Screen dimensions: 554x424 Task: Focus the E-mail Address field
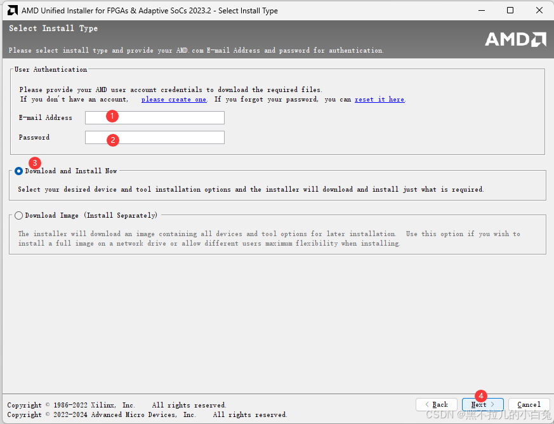pos(155,117)
